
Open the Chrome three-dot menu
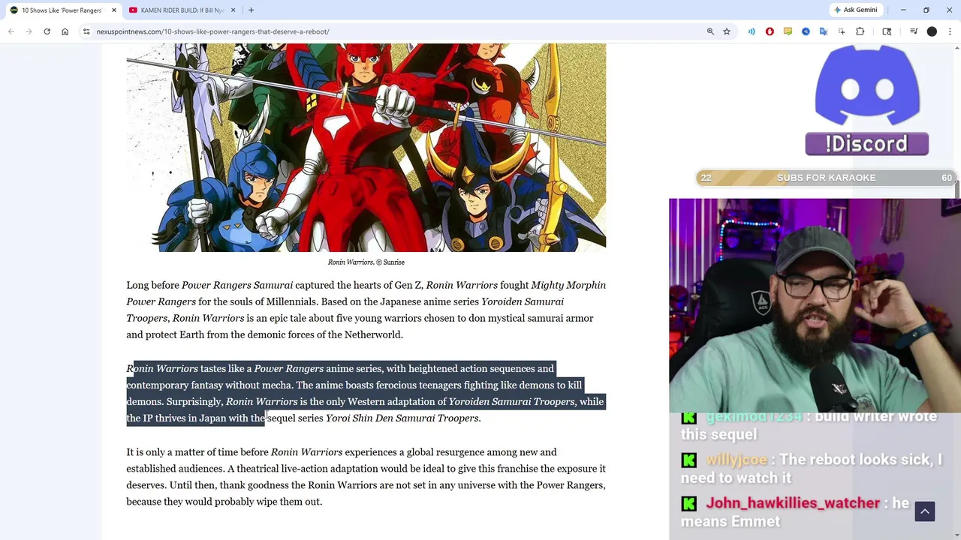pos(950,31)
